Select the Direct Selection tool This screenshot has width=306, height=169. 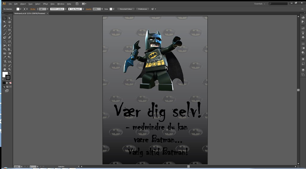9,18
